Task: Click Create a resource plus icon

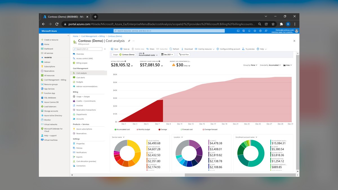Action: pyautogui.click(x=42, y=40)
